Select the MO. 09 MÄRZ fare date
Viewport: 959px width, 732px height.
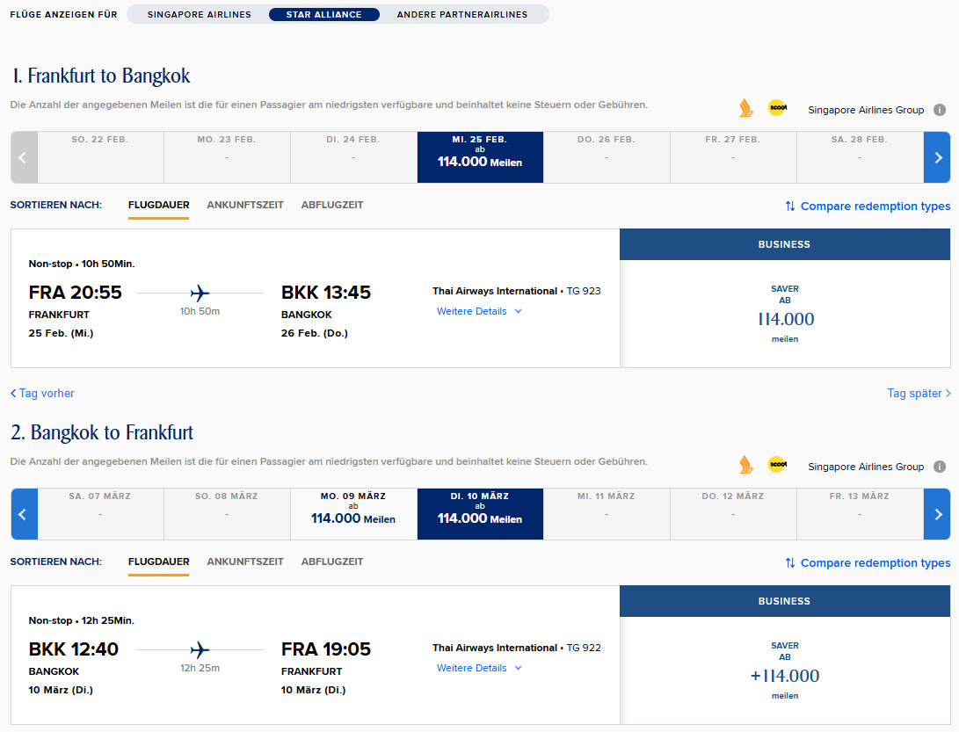pyautogui.click(x=353, y=513)
